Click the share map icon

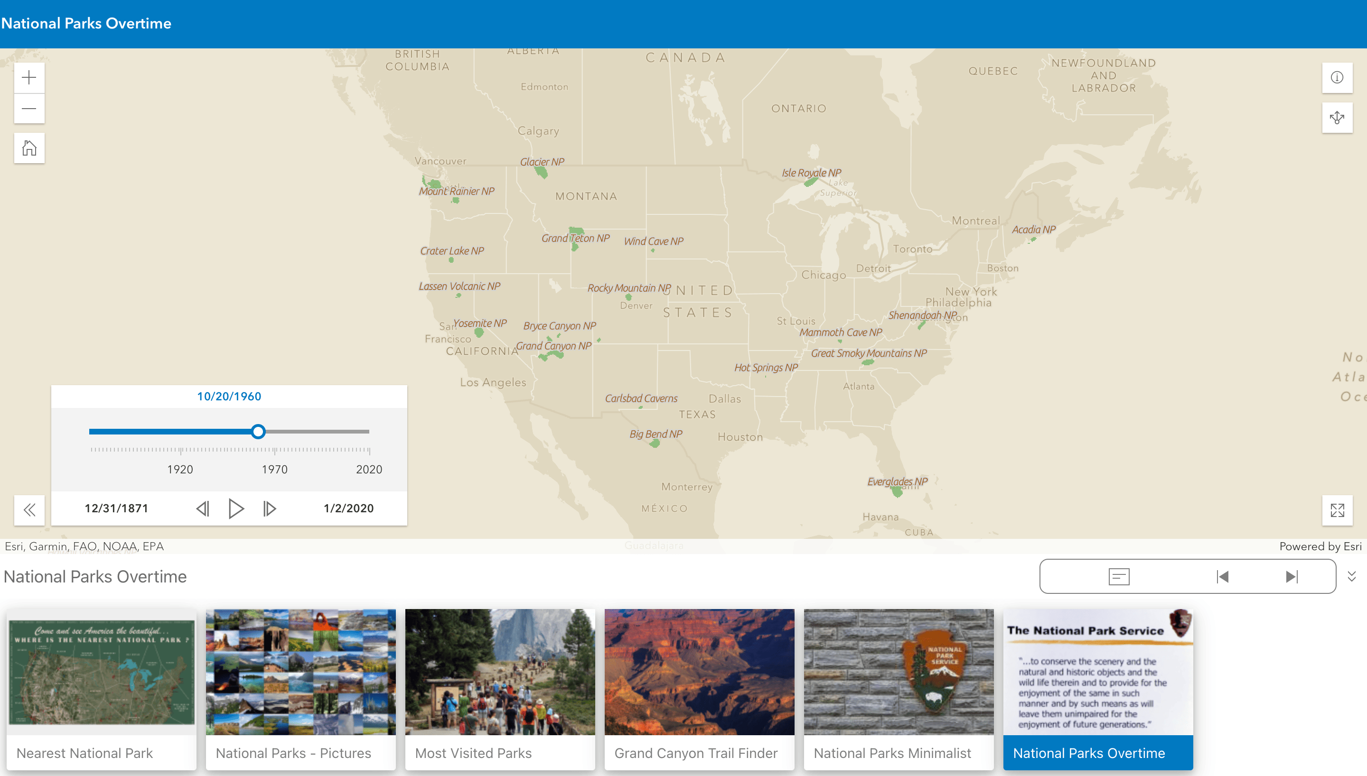point(1337,117)
